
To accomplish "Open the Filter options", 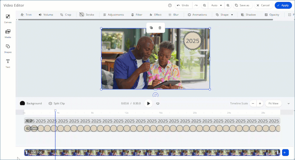I will (x=137, y=15).
